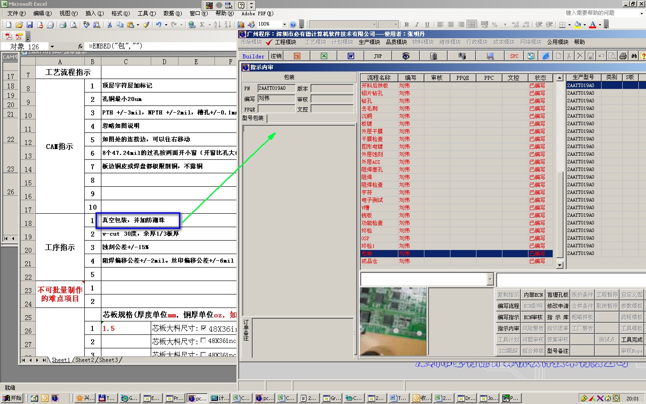Click the 指示内审 button
The width and height of the screenshot is (646, 404).
pyautogui.click(x=508, y=329)
